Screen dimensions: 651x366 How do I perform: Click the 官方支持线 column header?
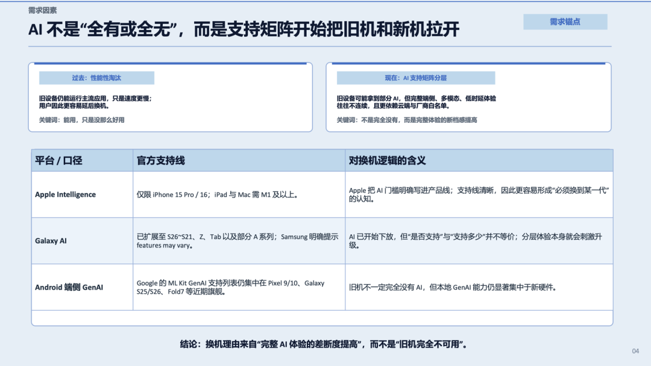[x=239, y=160]
